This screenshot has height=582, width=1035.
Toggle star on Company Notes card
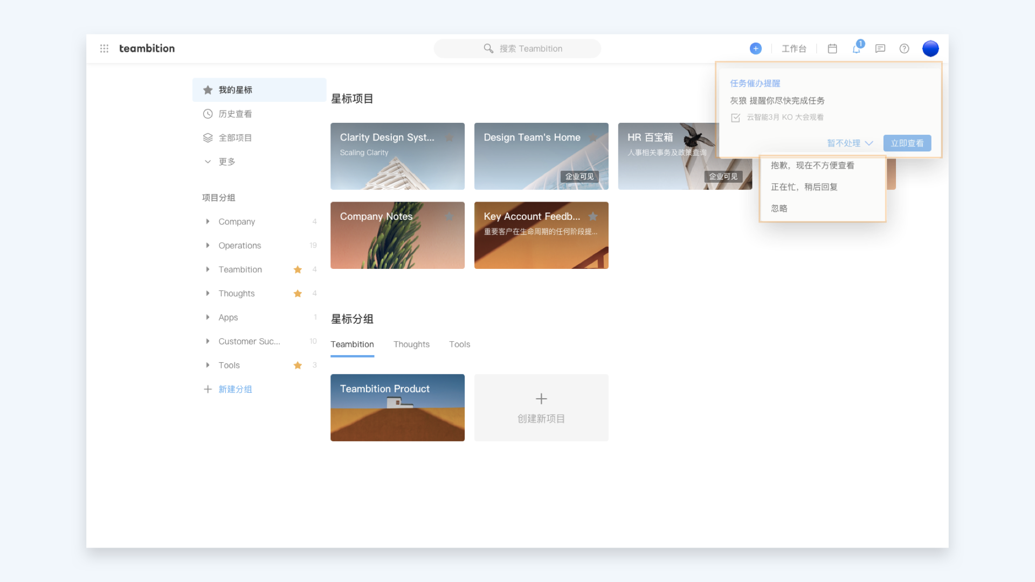[449, 216]
